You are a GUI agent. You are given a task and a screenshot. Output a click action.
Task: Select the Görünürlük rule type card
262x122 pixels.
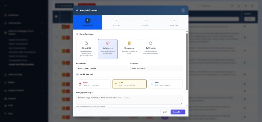86,49
